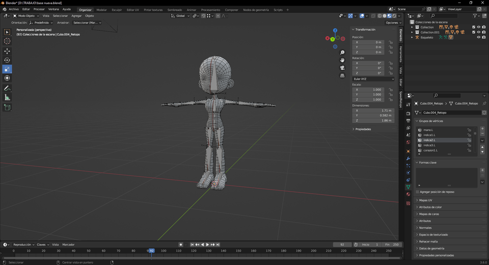Open the Modo Objeto mode dropdown
Image resolution: width=489 pixels, height=265 pixels.
[x=26, y=16]
